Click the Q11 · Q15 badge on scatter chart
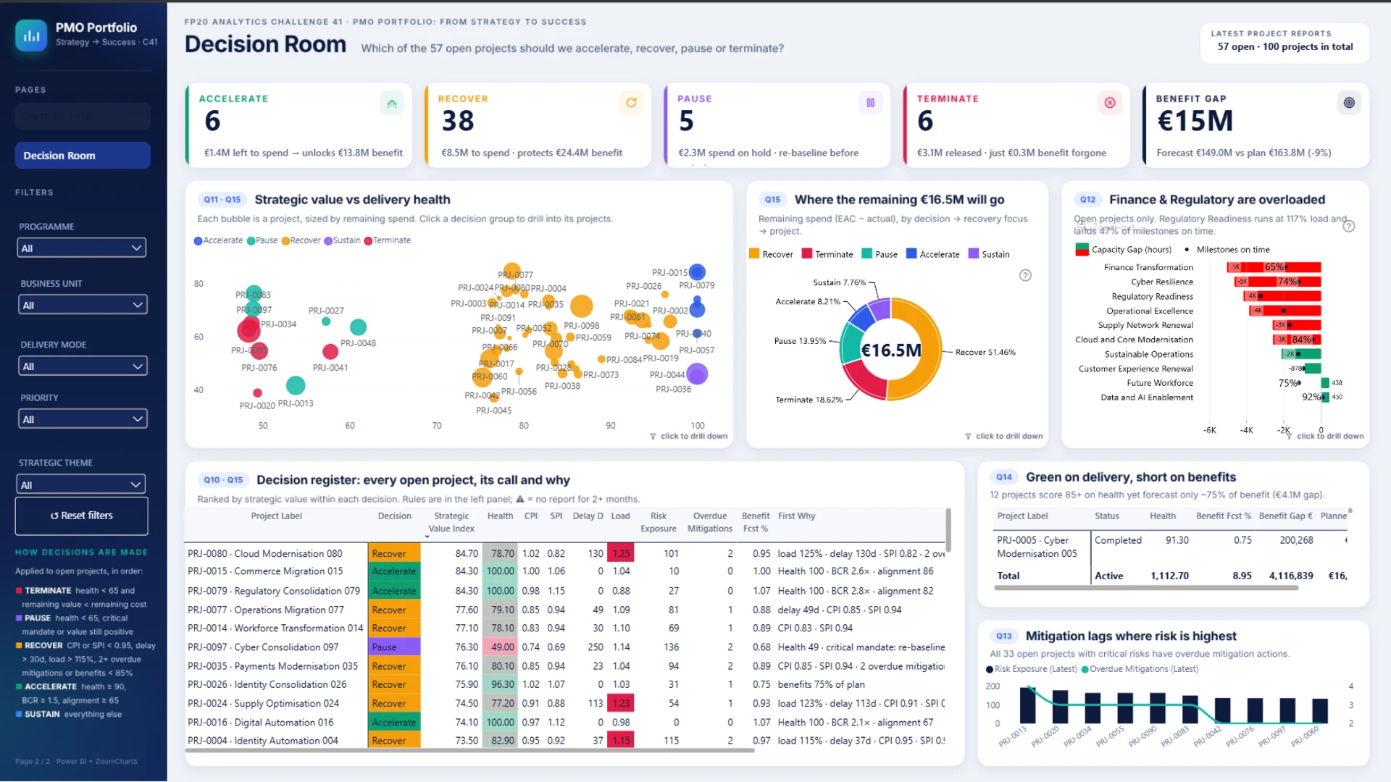The image size is (1391, 782). coord(222,199)
